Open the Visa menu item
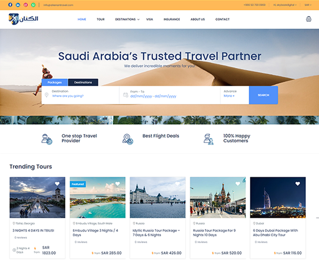Viewport: 319px width, 266px height. (x=150, y=19)
